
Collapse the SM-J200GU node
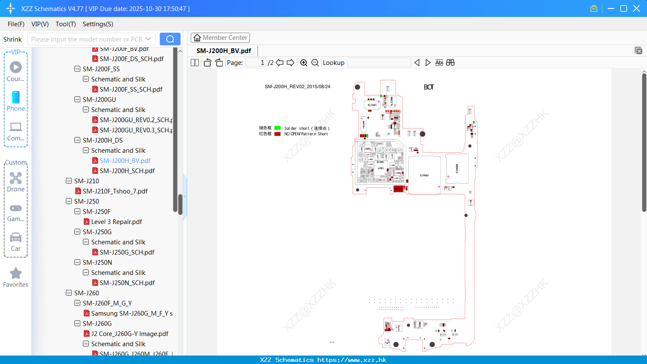pos(77,99)
